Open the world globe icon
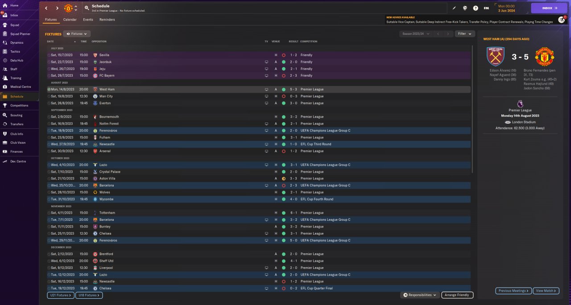This screenshot has width=571, height=305. (x=465, y=8)
